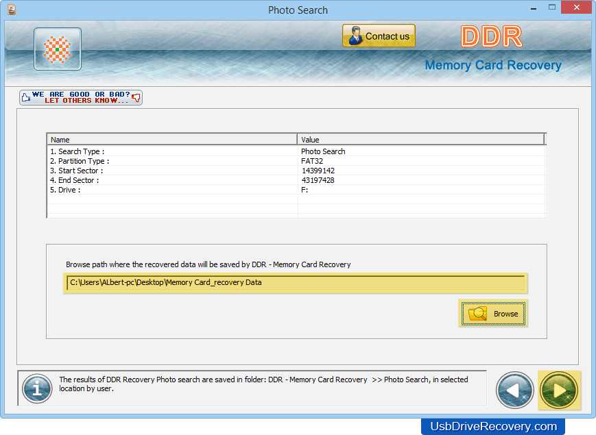The image size is (596, 435).
Task: Open the UsbDriveRecovery.com link
Action: (x=493, y=426)
